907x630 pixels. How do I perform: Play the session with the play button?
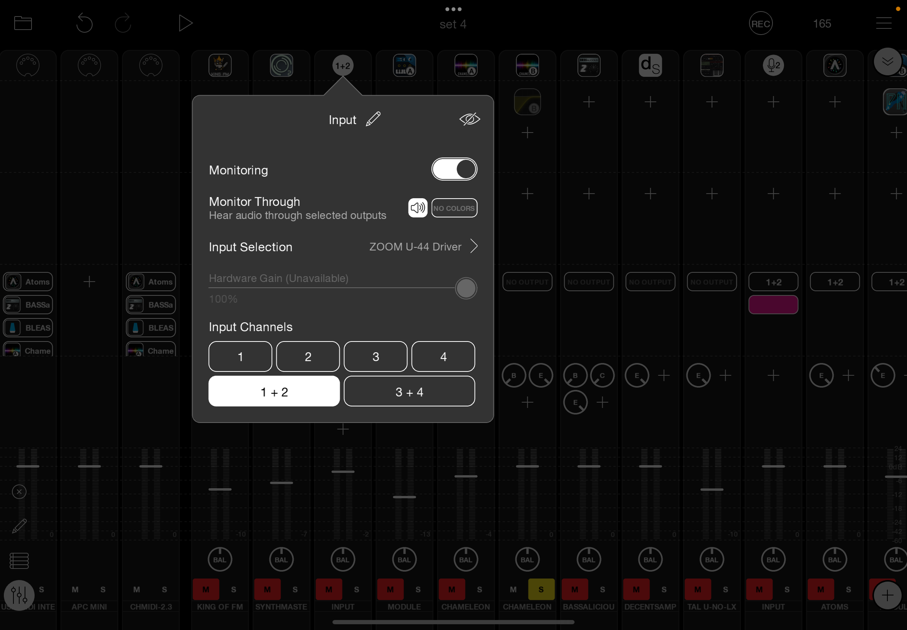click(185, 23)
